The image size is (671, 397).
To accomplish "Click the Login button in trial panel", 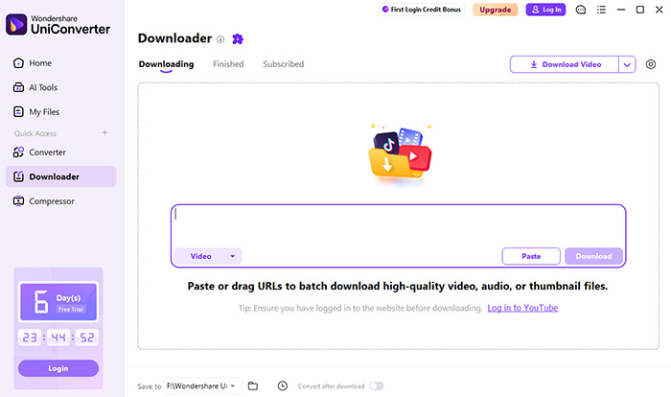I will 58,368.
